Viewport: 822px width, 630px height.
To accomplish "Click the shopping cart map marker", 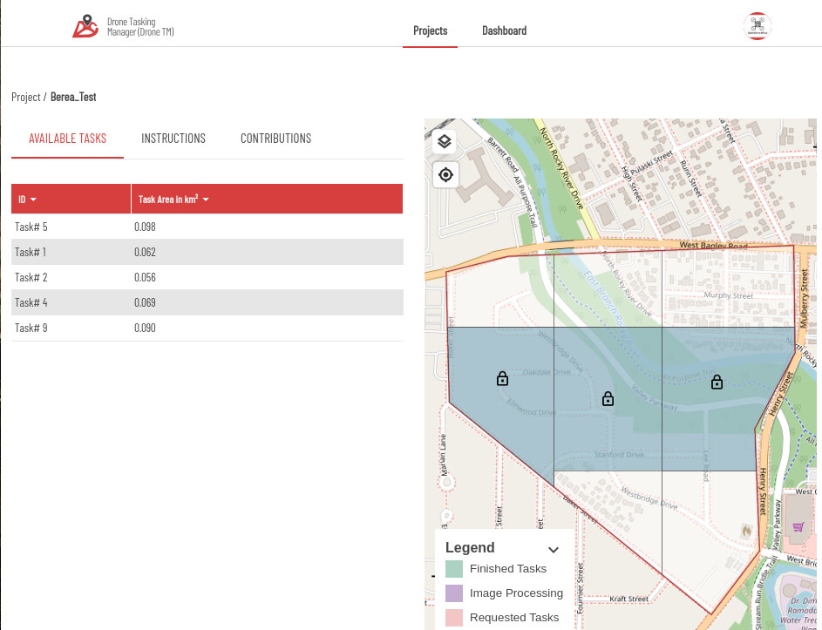I will [x=798, y=526].
